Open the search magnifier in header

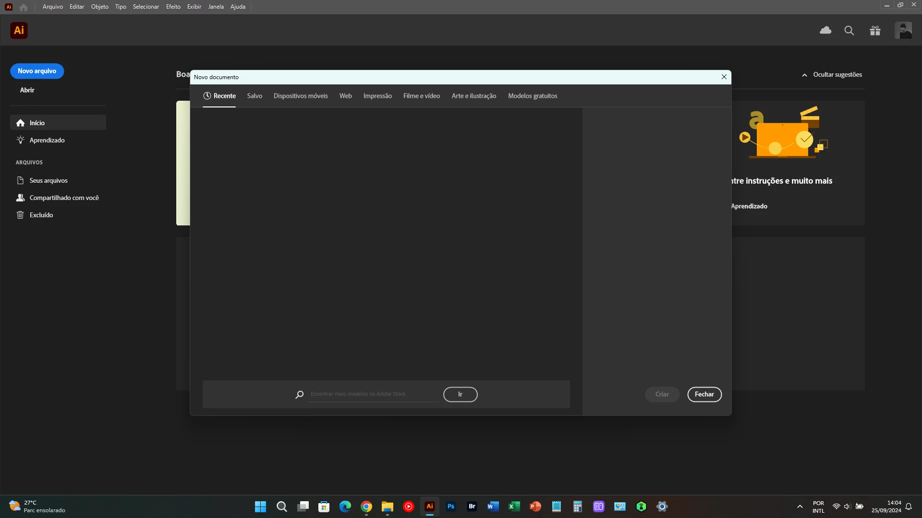pyautogui.click(x=849, y=31)
